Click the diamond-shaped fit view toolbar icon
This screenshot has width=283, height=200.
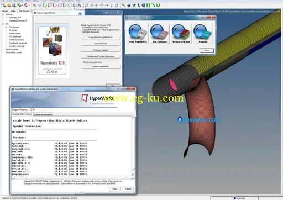[40, 6]
